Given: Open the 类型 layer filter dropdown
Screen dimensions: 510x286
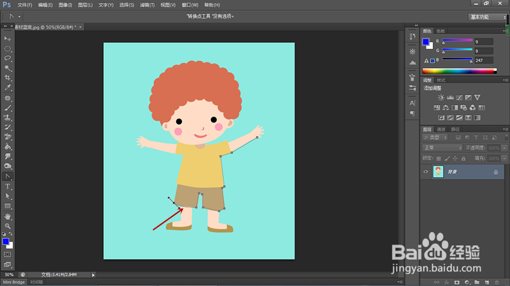Looking at the screenshot, I should click(x=435, y=138).
